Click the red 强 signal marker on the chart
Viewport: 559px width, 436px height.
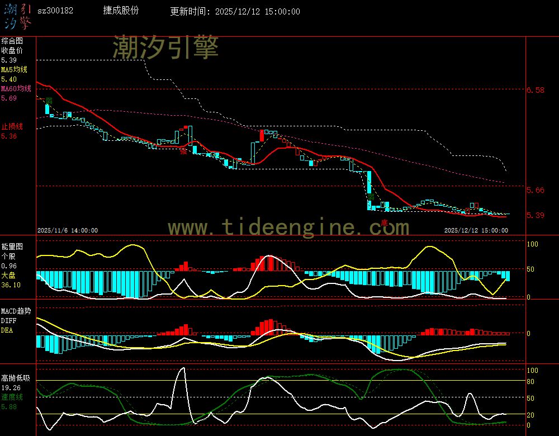coord(183,151)
